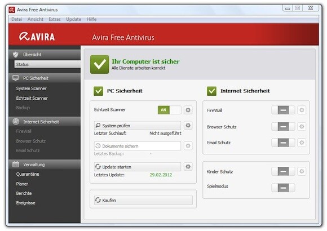The height and width of the screenshot is (231, 327).
Task: Click the Letzter Suchlauf: label
Action: point(110,133)
